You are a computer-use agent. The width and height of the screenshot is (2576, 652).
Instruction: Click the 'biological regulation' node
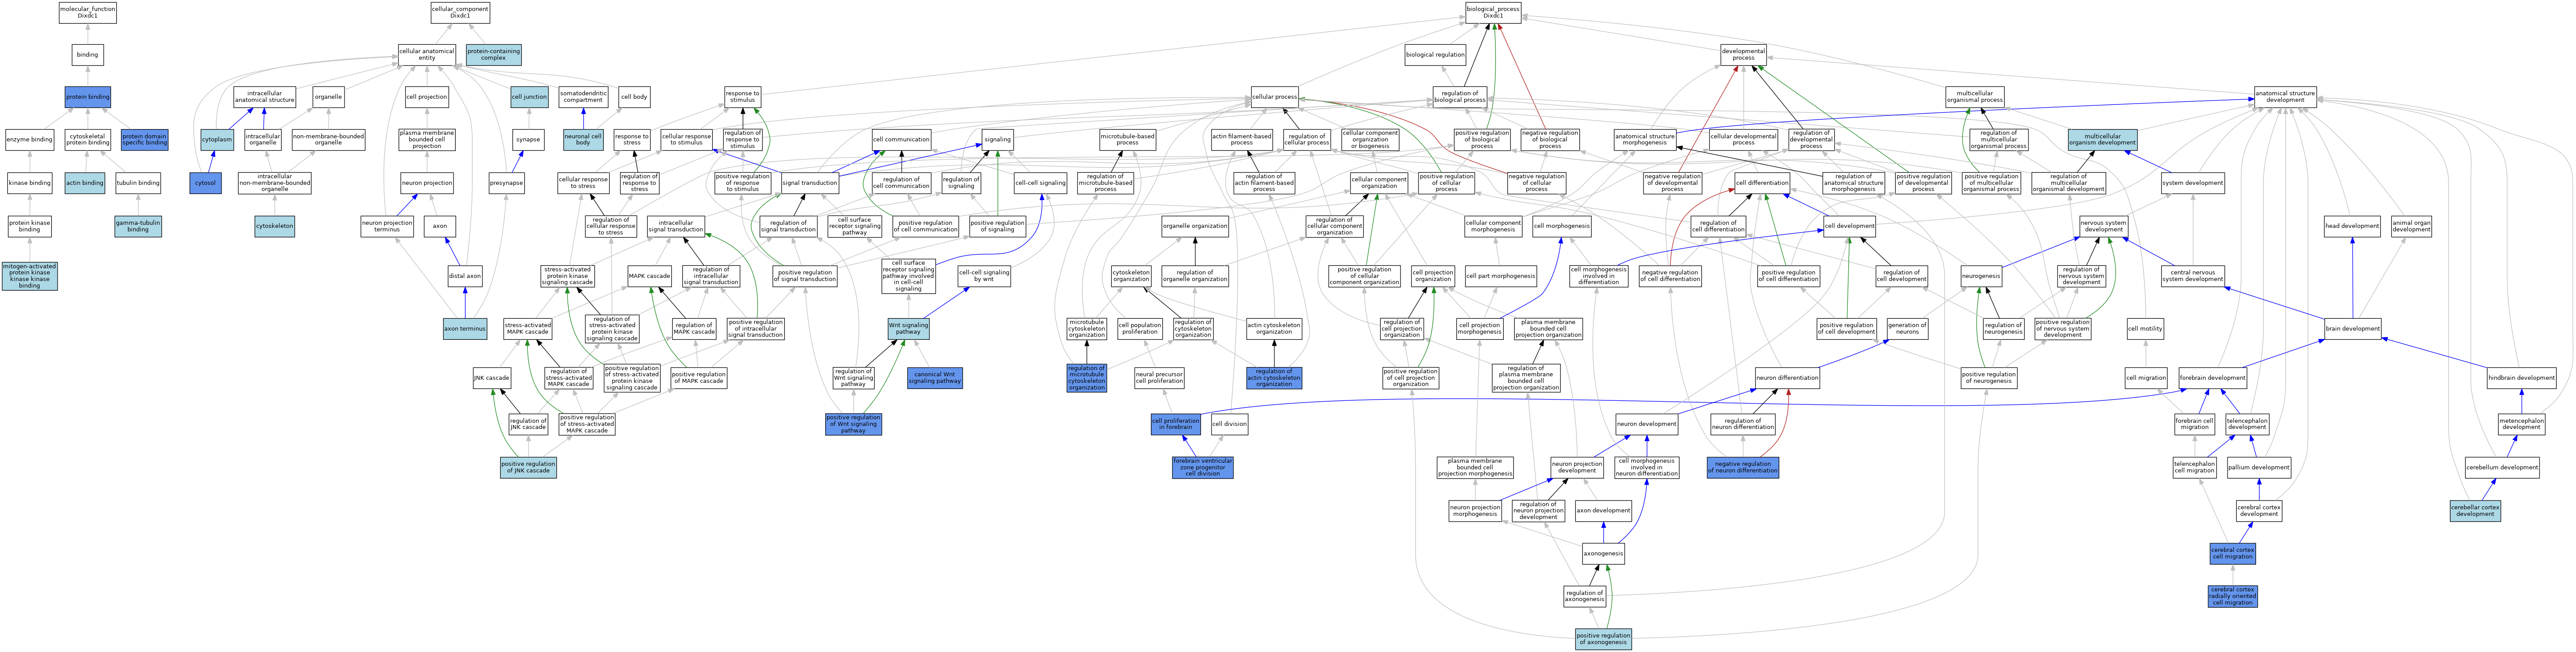coord(1435,54)
